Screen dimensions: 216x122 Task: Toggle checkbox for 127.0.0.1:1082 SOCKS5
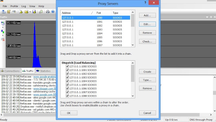(x=67, y=74)
